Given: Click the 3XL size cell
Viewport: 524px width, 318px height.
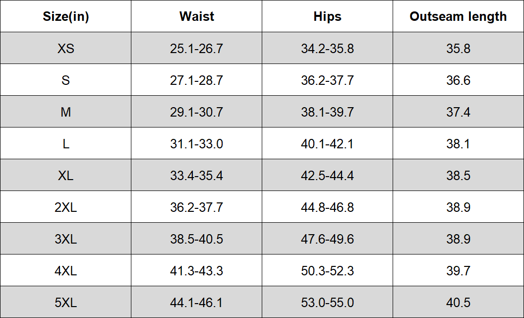Looking at the screenshot, I should point(66,239).
